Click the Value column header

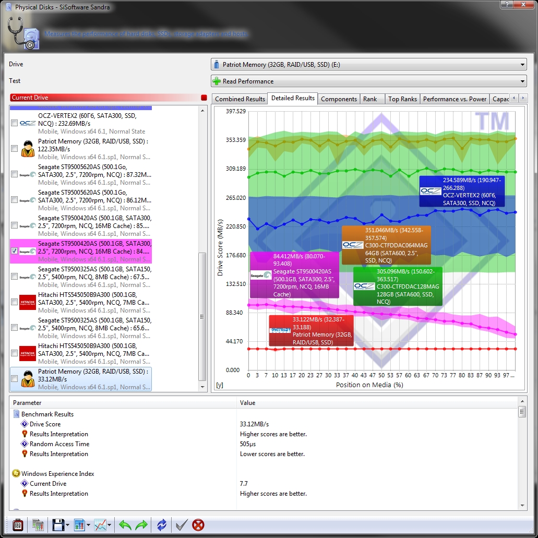[377, 403]
